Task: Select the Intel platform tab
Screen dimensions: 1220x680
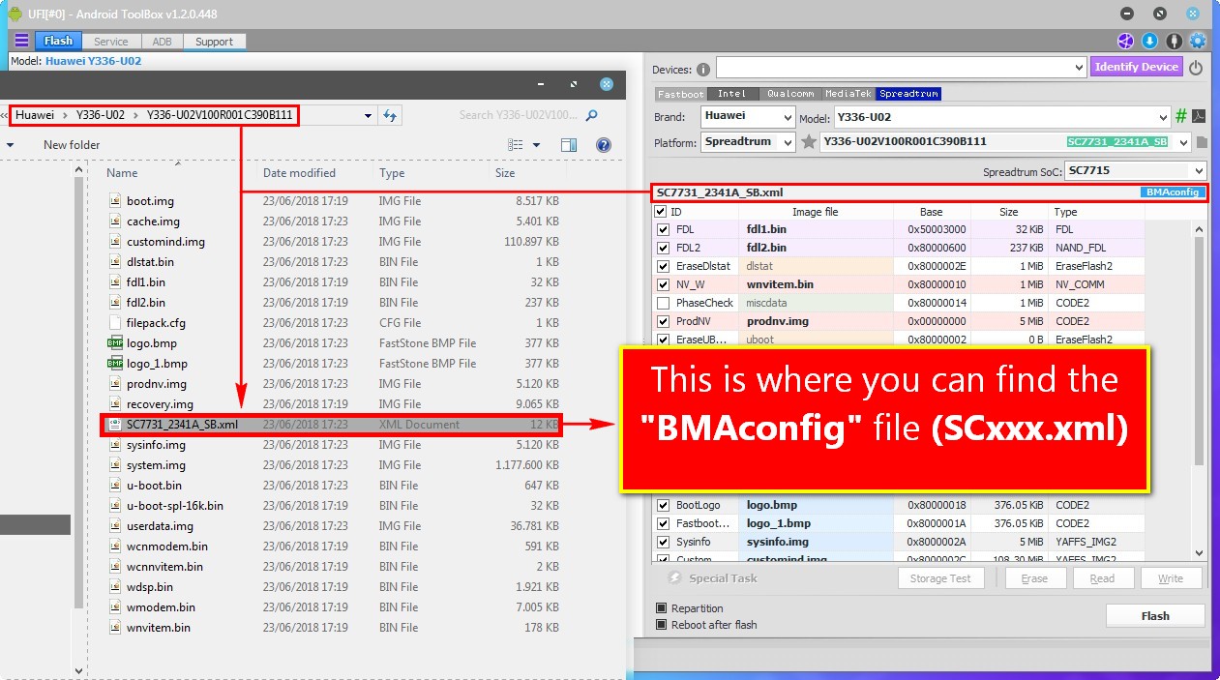Action: (x=732, y=94)
